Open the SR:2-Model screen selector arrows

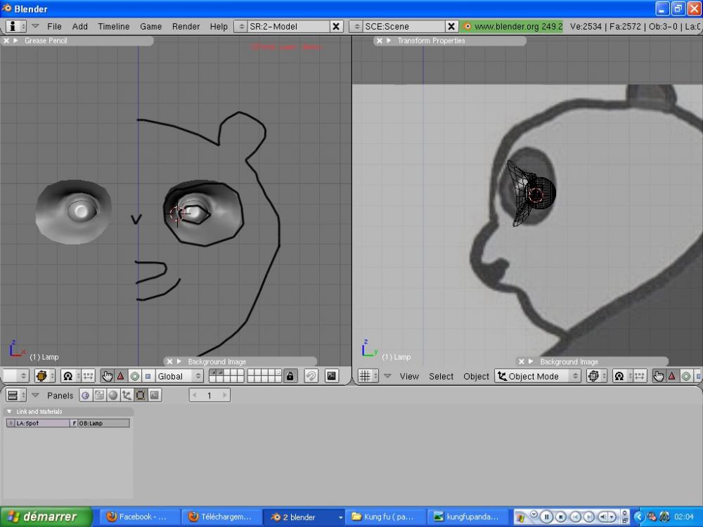point(241,27)
